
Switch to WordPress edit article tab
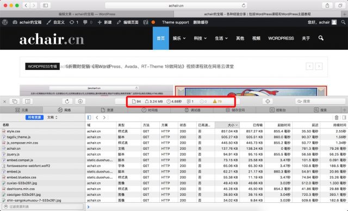coord(87,14)
